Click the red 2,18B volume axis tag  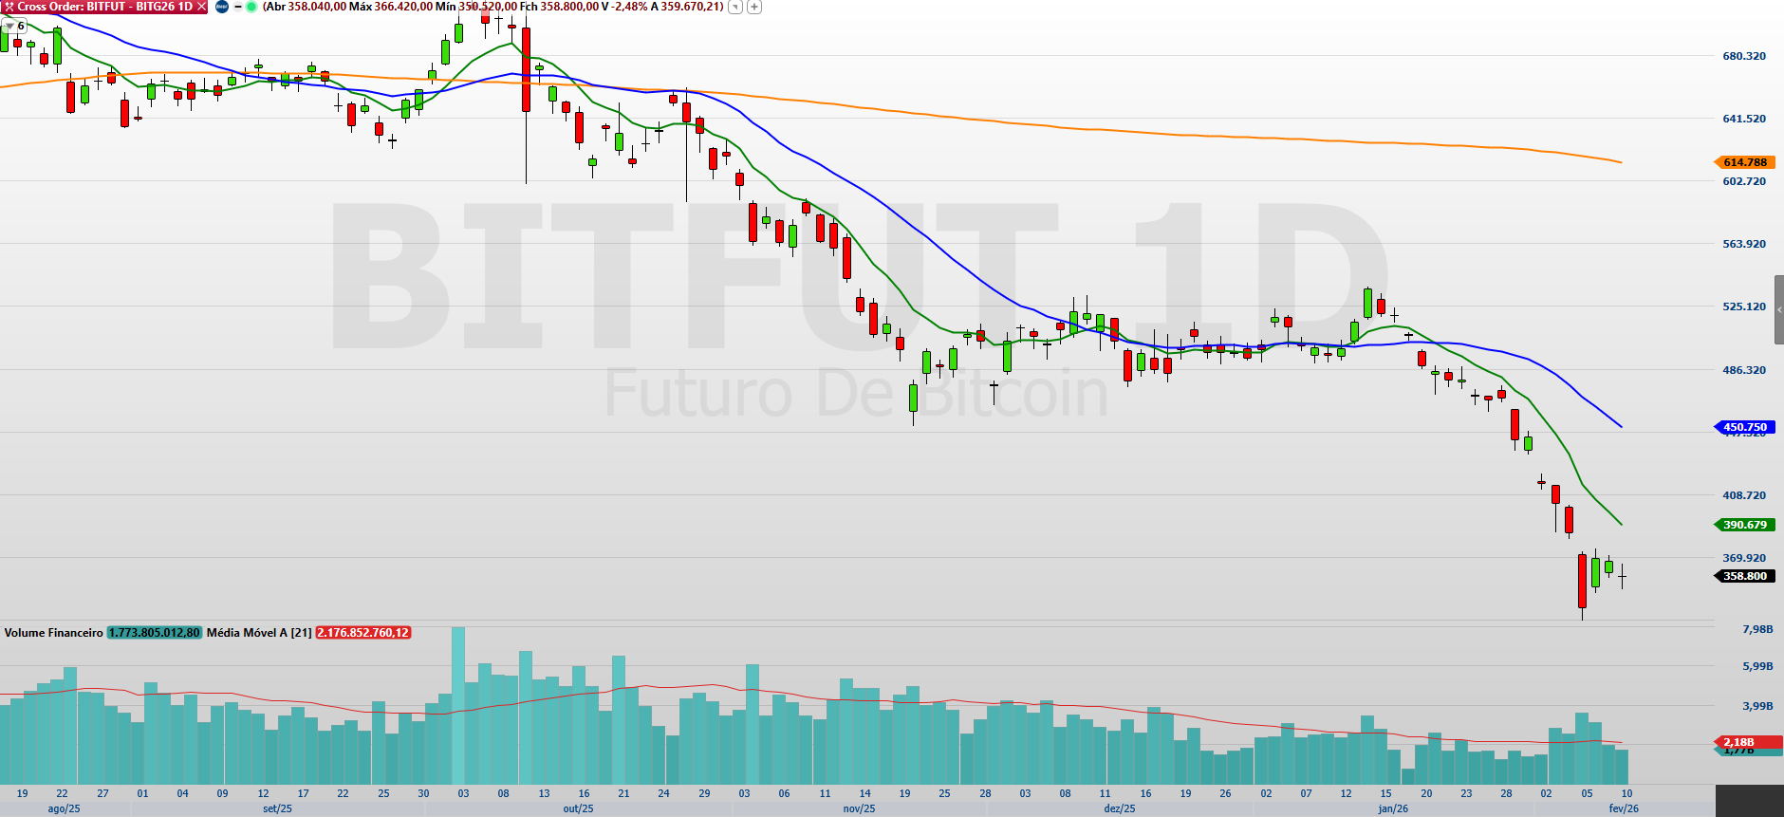coord(1738,742)
